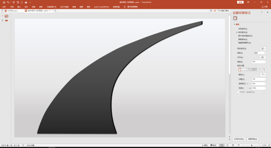This screenshot has height=148, width=271.
Task: Click the zoom slider in status bar
Action: tap(251, 145)
